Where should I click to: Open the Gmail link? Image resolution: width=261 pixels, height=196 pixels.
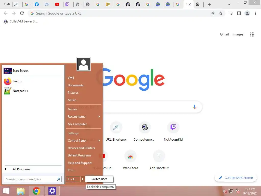tap(224, 34)
